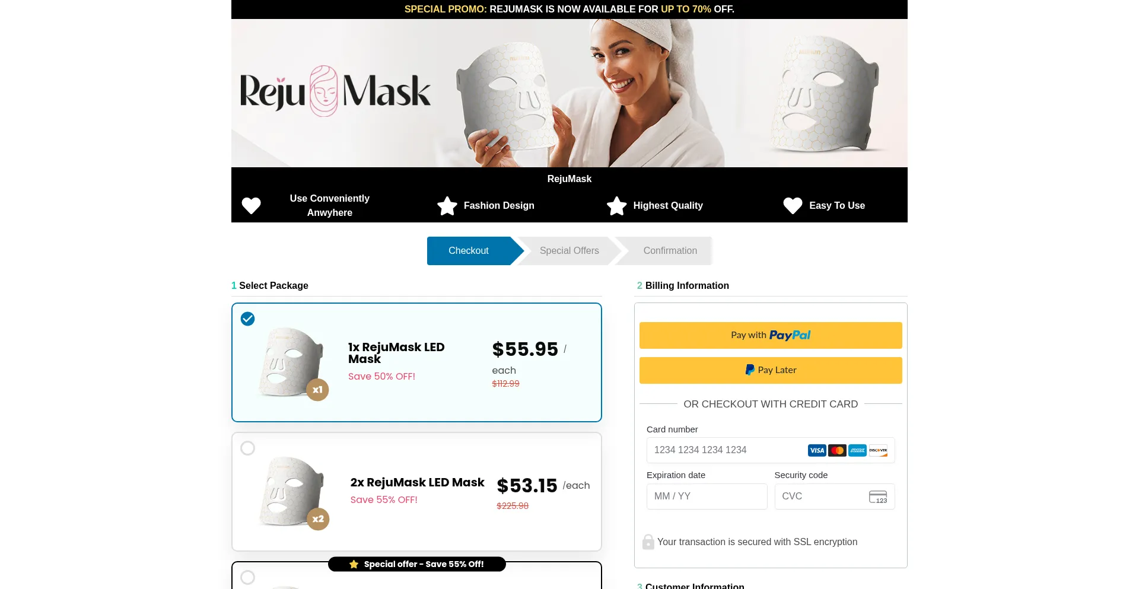Click the MM / YY expiration date field
The width and height of the screenshot is (1139, 589).
click(707, 496)
